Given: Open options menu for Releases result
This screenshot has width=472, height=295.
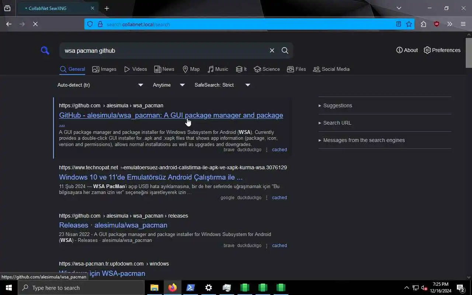Looking at the screenshot, I should click(267, 246).
